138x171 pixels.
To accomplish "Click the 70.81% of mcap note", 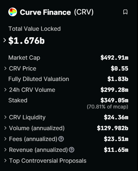I will click(107, 107).
